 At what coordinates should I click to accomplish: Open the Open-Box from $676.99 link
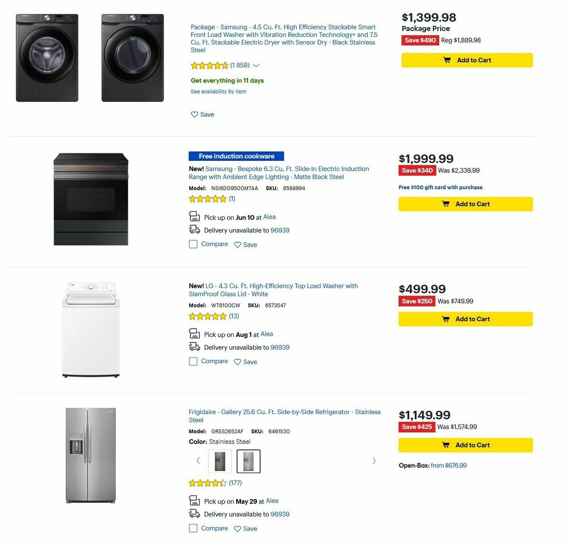448,465
